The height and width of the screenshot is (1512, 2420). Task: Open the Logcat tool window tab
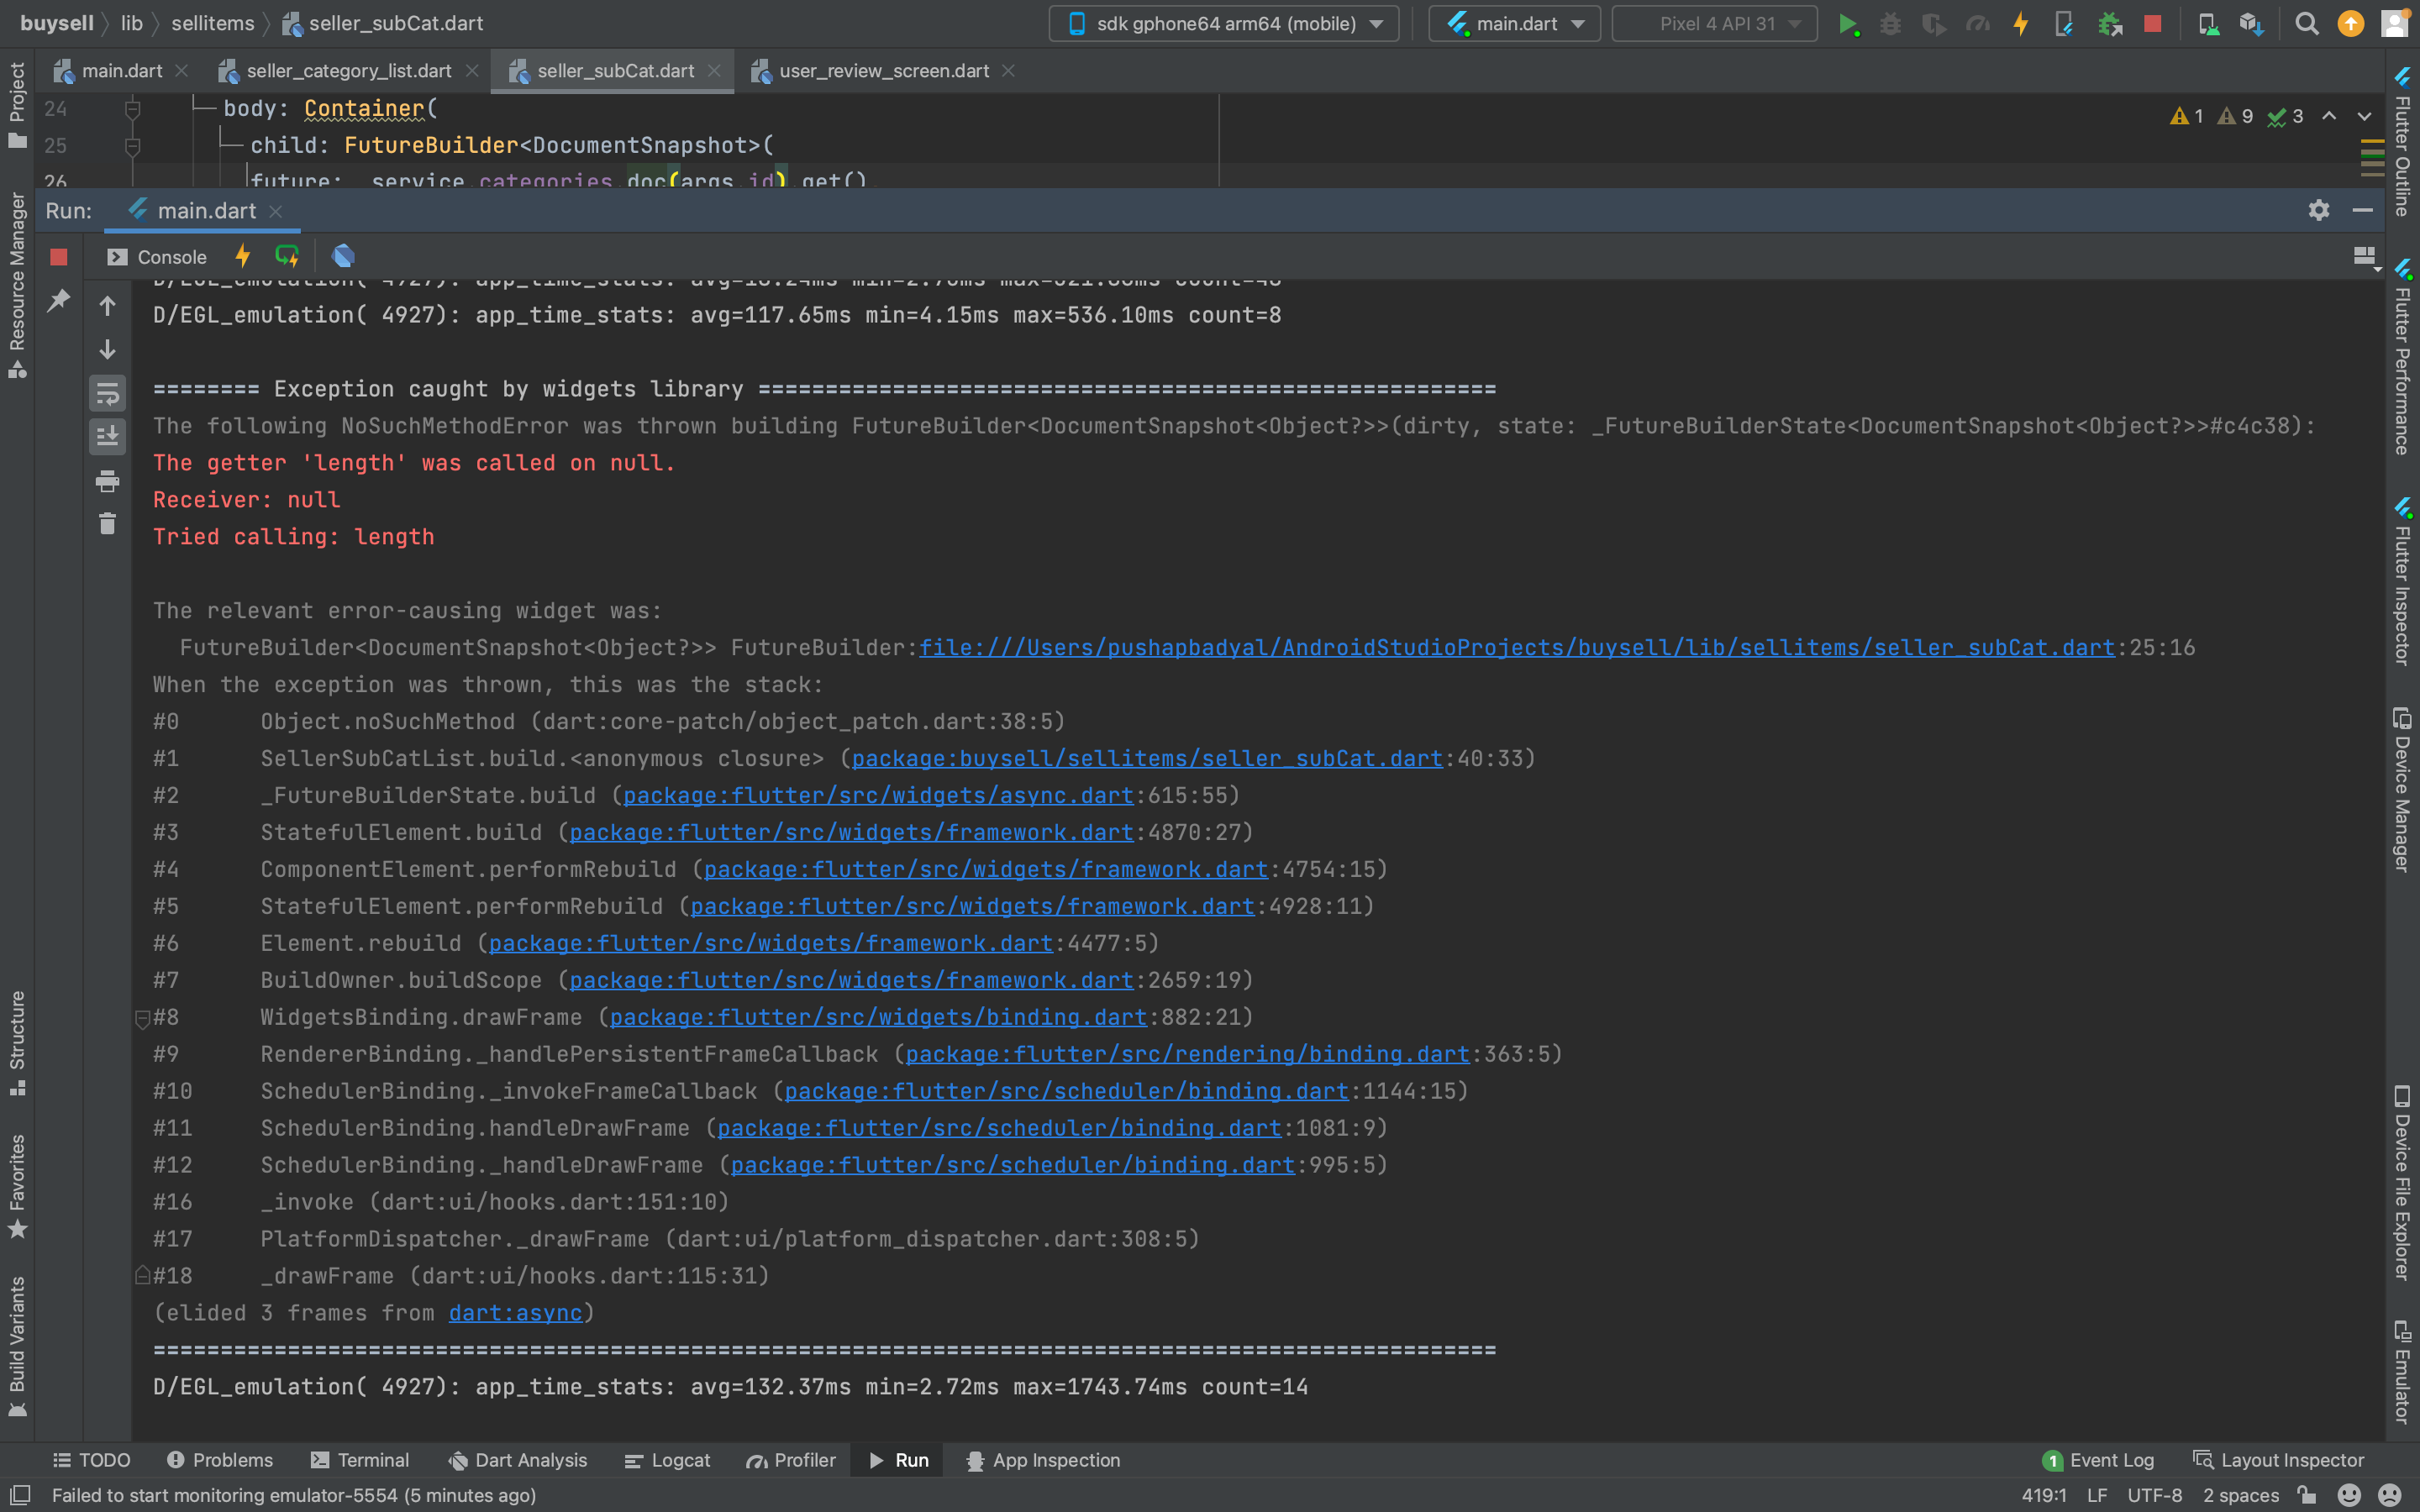coord(667,1460)
